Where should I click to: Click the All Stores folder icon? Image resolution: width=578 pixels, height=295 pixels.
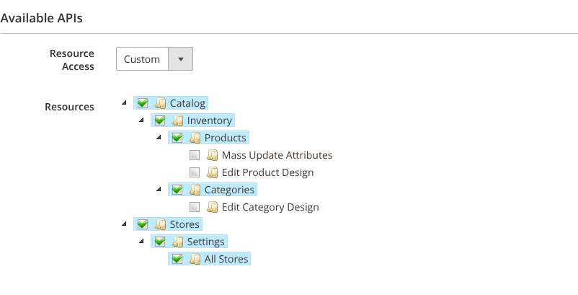click(195, 259)
